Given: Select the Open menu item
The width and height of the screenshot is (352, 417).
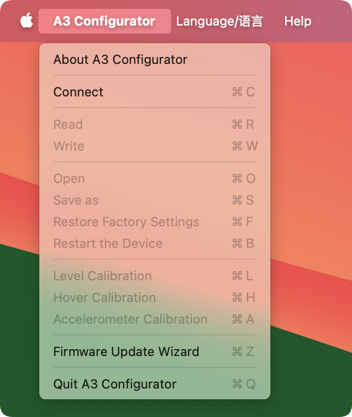Looking at the screenshot, I should pyautogui.click(x=69, y=179).
